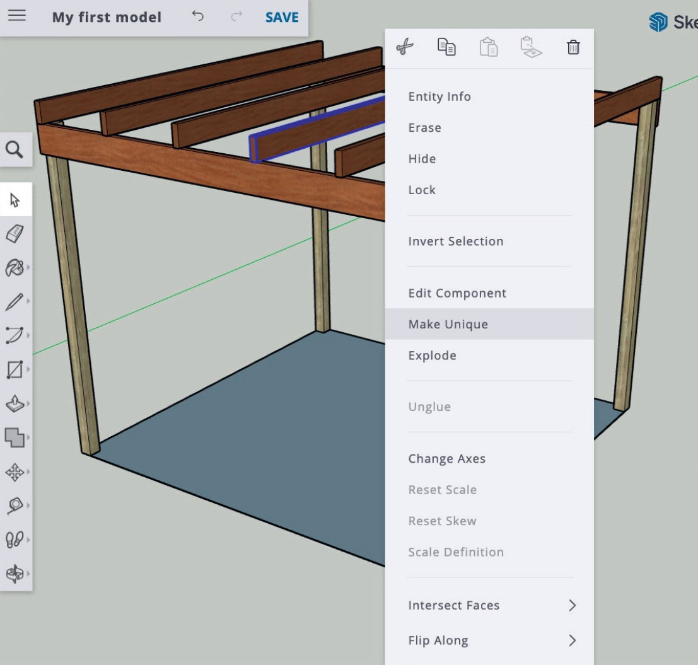The image size is (698, 665).
Task: Select the Rectangle shape tool
Action: (16, 370)
